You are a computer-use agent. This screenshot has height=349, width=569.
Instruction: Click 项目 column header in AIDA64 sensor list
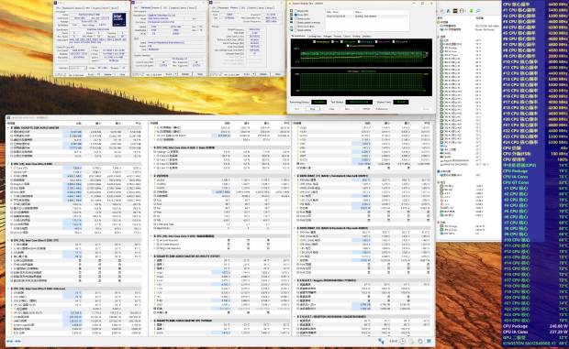[440, 18]
